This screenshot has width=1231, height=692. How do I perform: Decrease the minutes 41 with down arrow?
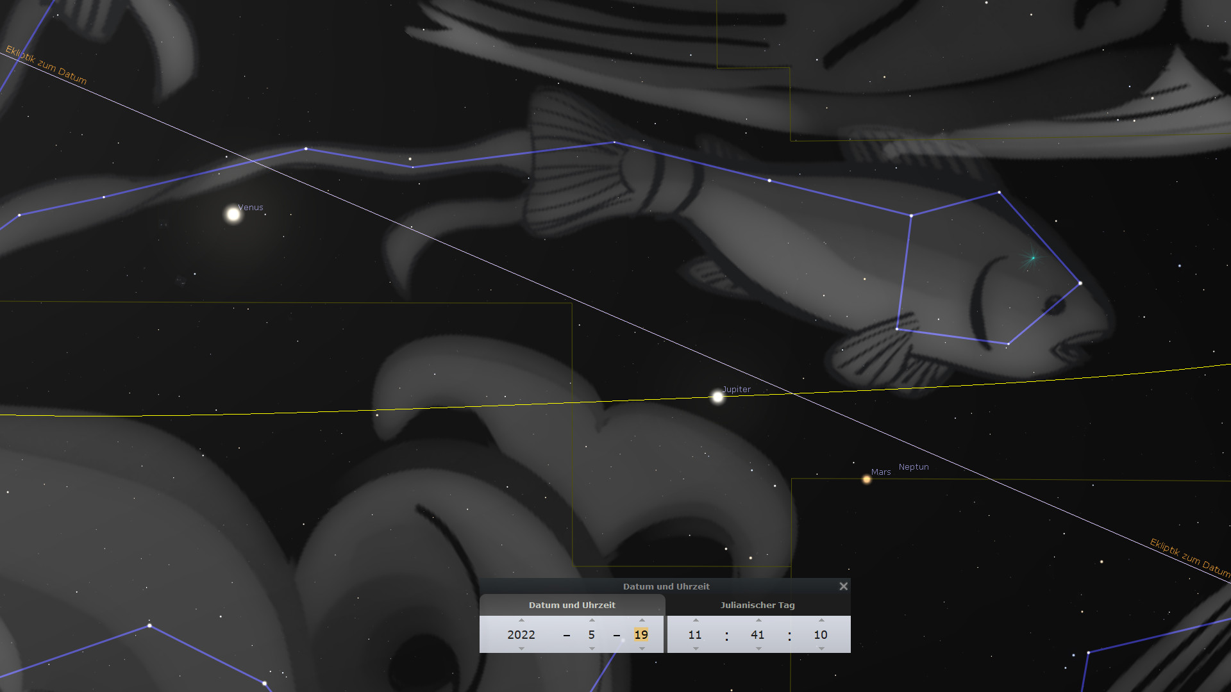pos(758,648)
